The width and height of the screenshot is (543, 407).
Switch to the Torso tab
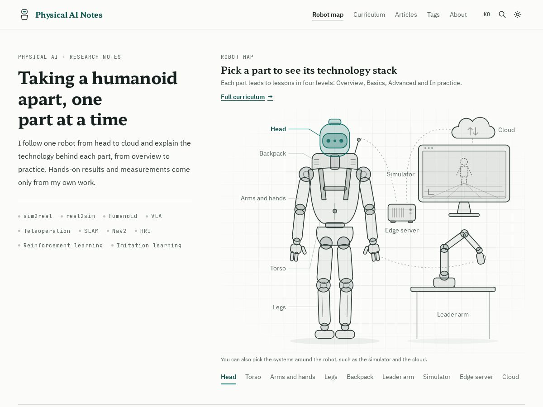tap(253, 377)
